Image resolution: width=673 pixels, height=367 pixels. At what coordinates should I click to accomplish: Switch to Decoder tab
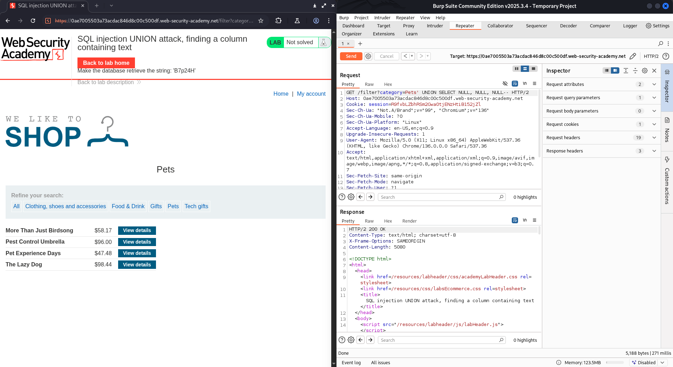click(x=568, y=26)
